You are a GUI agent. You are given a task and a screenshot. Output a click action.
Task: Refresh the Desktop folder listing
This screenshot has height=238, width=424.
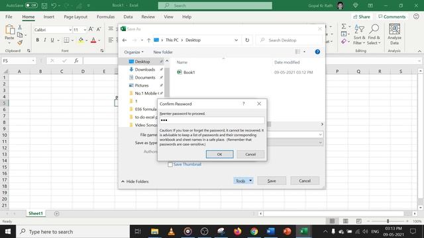pos(247,40)
